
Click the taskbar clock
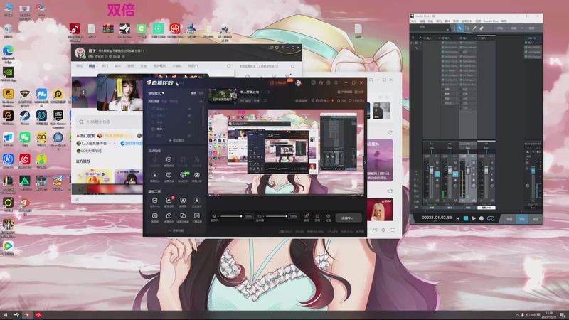pos(548,314)
